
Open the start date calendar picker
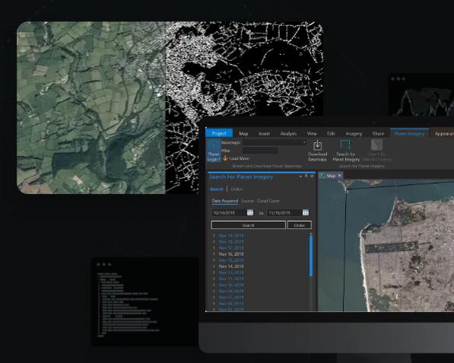click(x=250, y=212)
